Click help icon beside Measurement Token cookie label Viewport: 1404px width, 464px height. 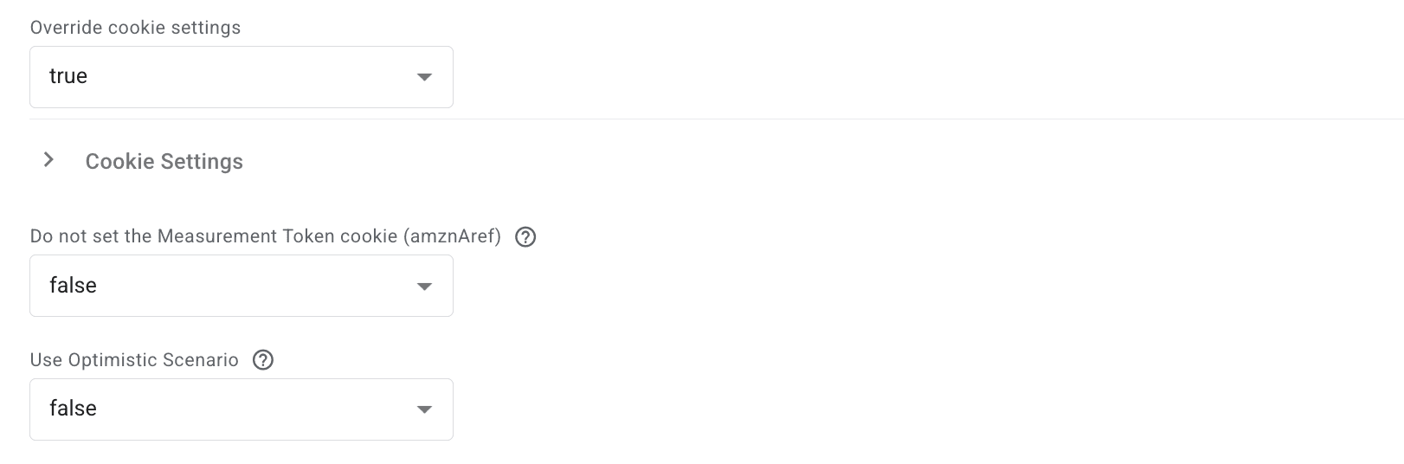(x=525, y=237)
